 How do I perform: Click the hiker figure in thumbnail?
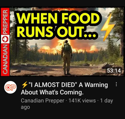67,57
